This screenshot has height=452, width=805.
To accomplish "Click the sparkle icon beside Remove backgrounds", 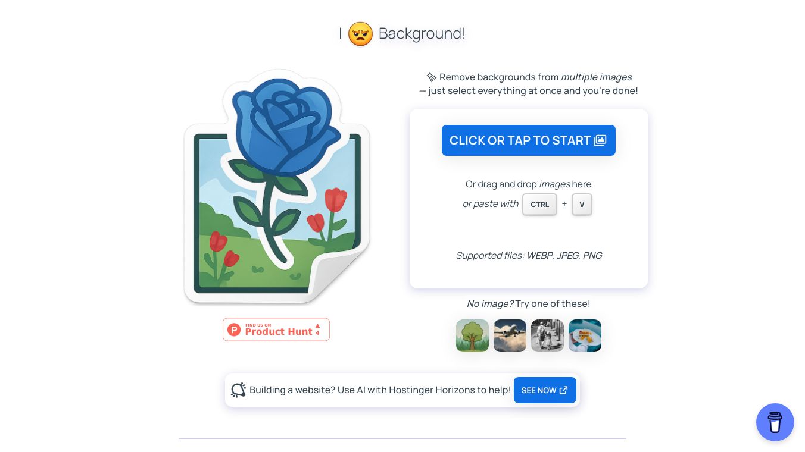I will click(432, 77).
